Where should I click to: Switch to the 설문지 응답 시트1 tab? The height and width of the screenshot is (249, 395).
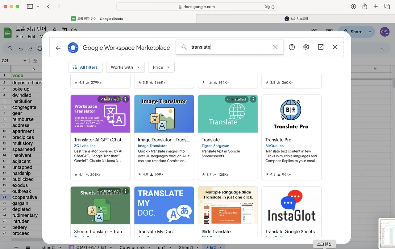click(91, 247)
